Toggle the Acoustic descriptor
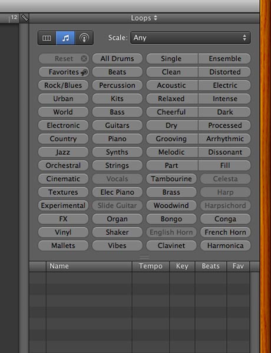The image size is (271, 353). [172, 85]
